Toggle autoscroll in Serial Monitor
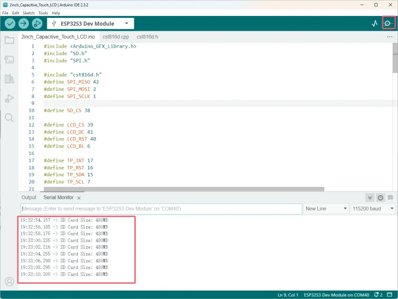The height and width of the screenshot is (299, 398). [370, 198]
